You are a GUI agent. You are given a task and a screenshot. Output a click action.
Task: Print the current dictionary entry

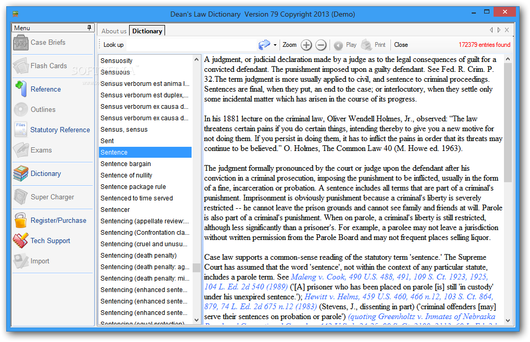373,45
